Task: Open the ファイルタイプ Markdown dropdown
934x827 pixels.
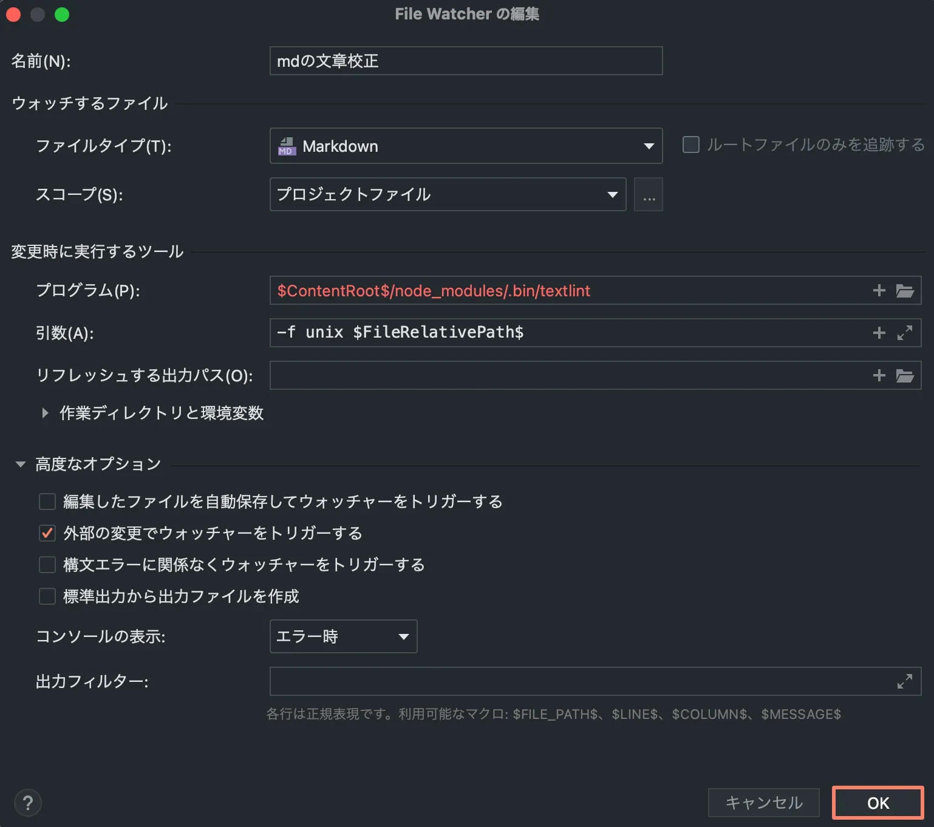Action: click(466, 146)
